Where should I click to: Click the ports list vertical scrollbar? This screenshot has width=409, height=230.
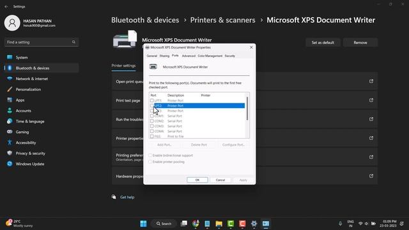(x=247, y=109)
